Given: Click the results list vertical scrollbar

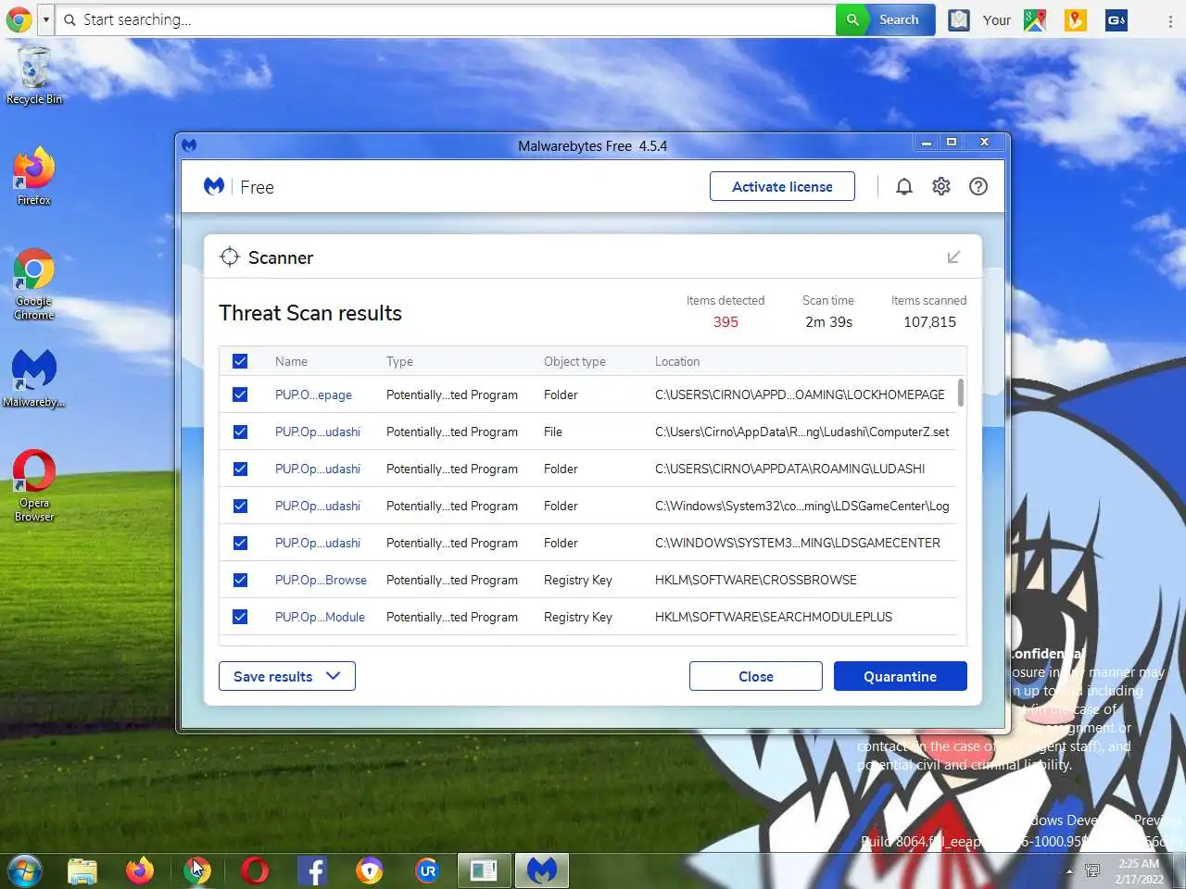Looking at the screenshot, I should coord(960,393).
